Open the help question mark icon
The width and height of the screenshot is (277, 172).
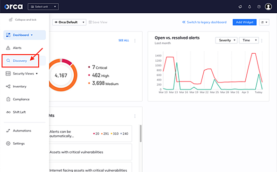(x=259, y=7)
